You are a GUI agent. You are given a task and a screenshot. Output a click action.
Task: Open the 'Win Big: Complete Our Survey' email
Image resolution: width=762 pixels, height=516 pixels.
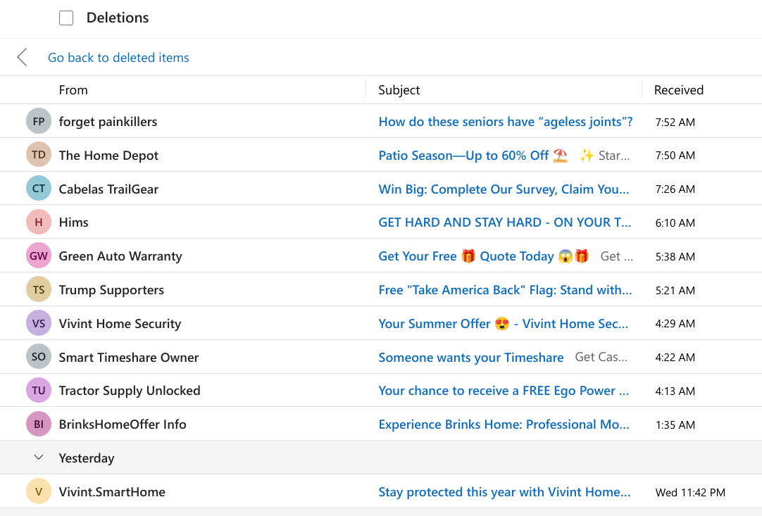pos(504,189)
